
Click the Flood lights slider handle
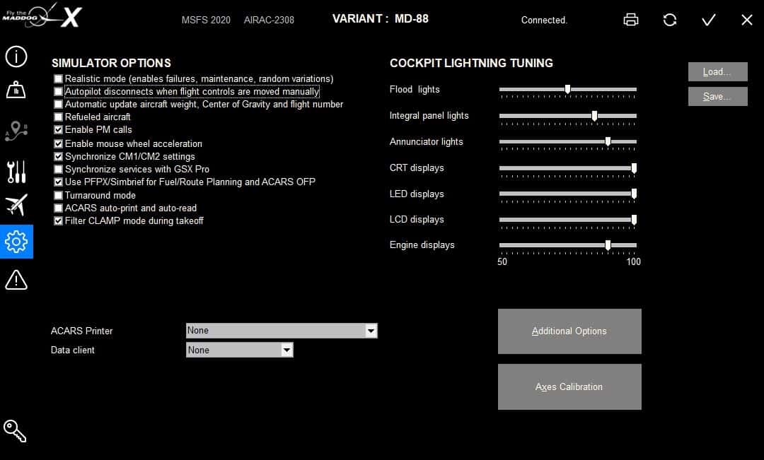567,89
